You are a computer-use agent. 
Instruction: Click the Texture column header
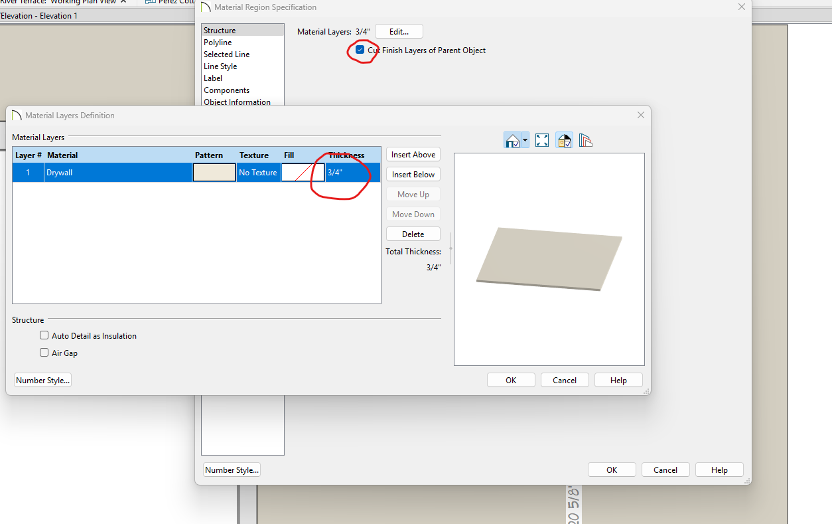point(259,155)
